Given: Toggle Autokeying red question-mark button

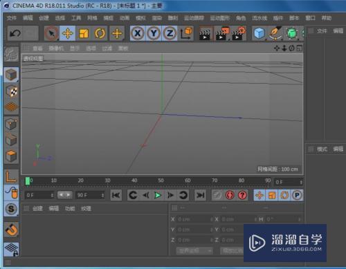Looking at the screenshot, I should 242,195.
